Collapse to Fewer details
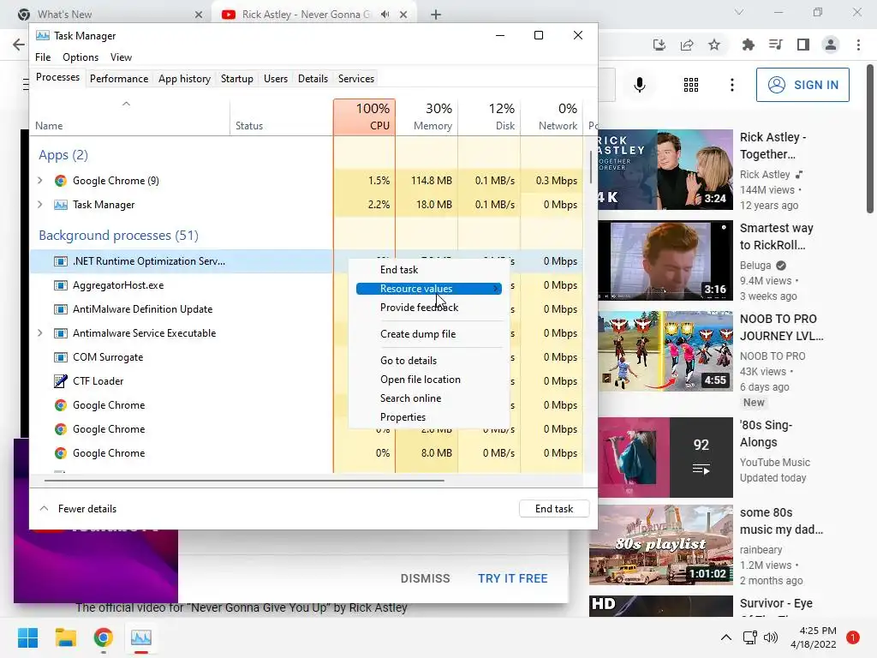Image resolution: width=877 pixels, height=658 pixels. pos(78,509)
